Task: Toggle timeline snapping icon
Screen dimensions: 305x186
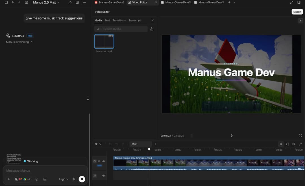Action: pos(281,144)
